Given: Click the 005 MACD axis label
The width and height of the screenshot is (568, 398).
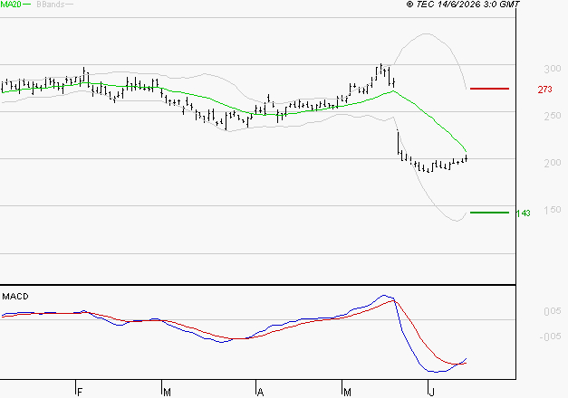Looking at the screenshot, I should (552, 311).
